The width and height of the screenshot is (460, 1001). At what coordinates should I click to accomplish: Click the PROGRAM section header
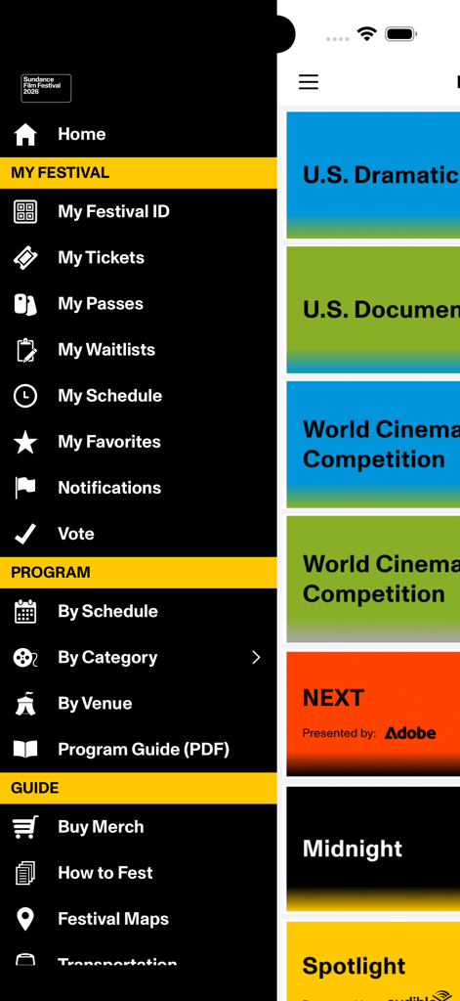[139, 572]
